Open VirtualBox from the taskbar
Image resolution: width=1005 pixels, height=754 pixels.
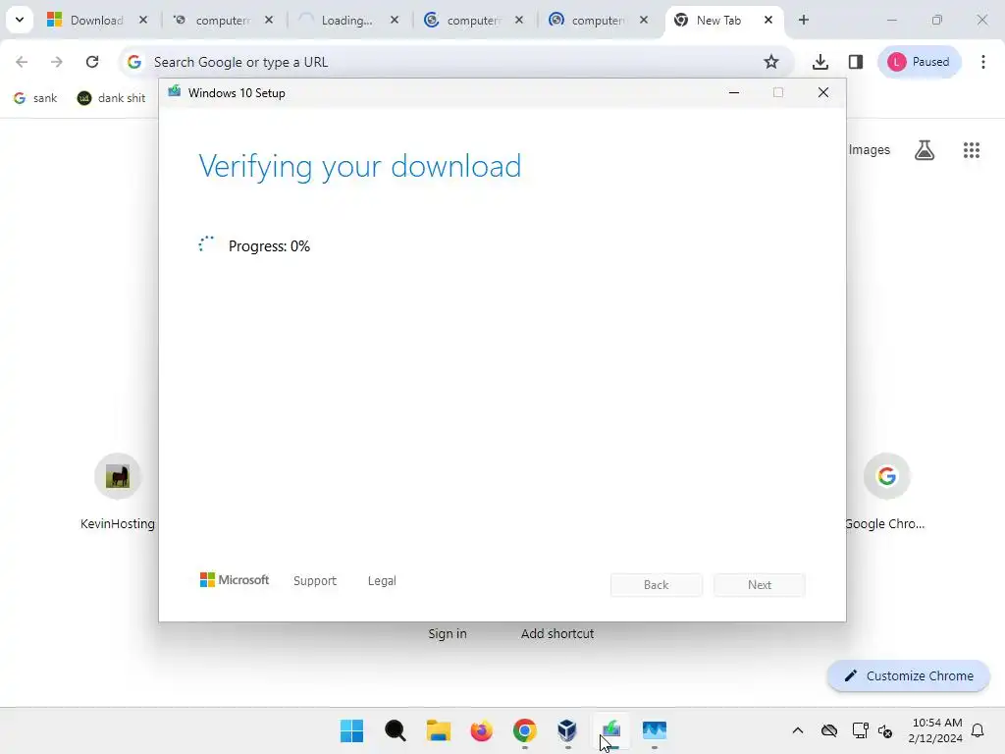567,730
